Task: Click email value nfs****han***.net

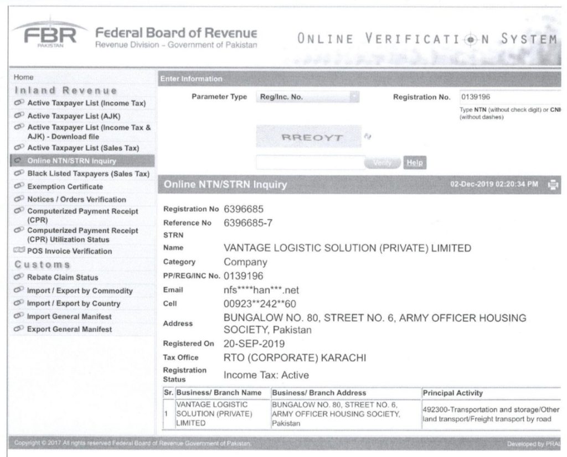Action: 261,290
